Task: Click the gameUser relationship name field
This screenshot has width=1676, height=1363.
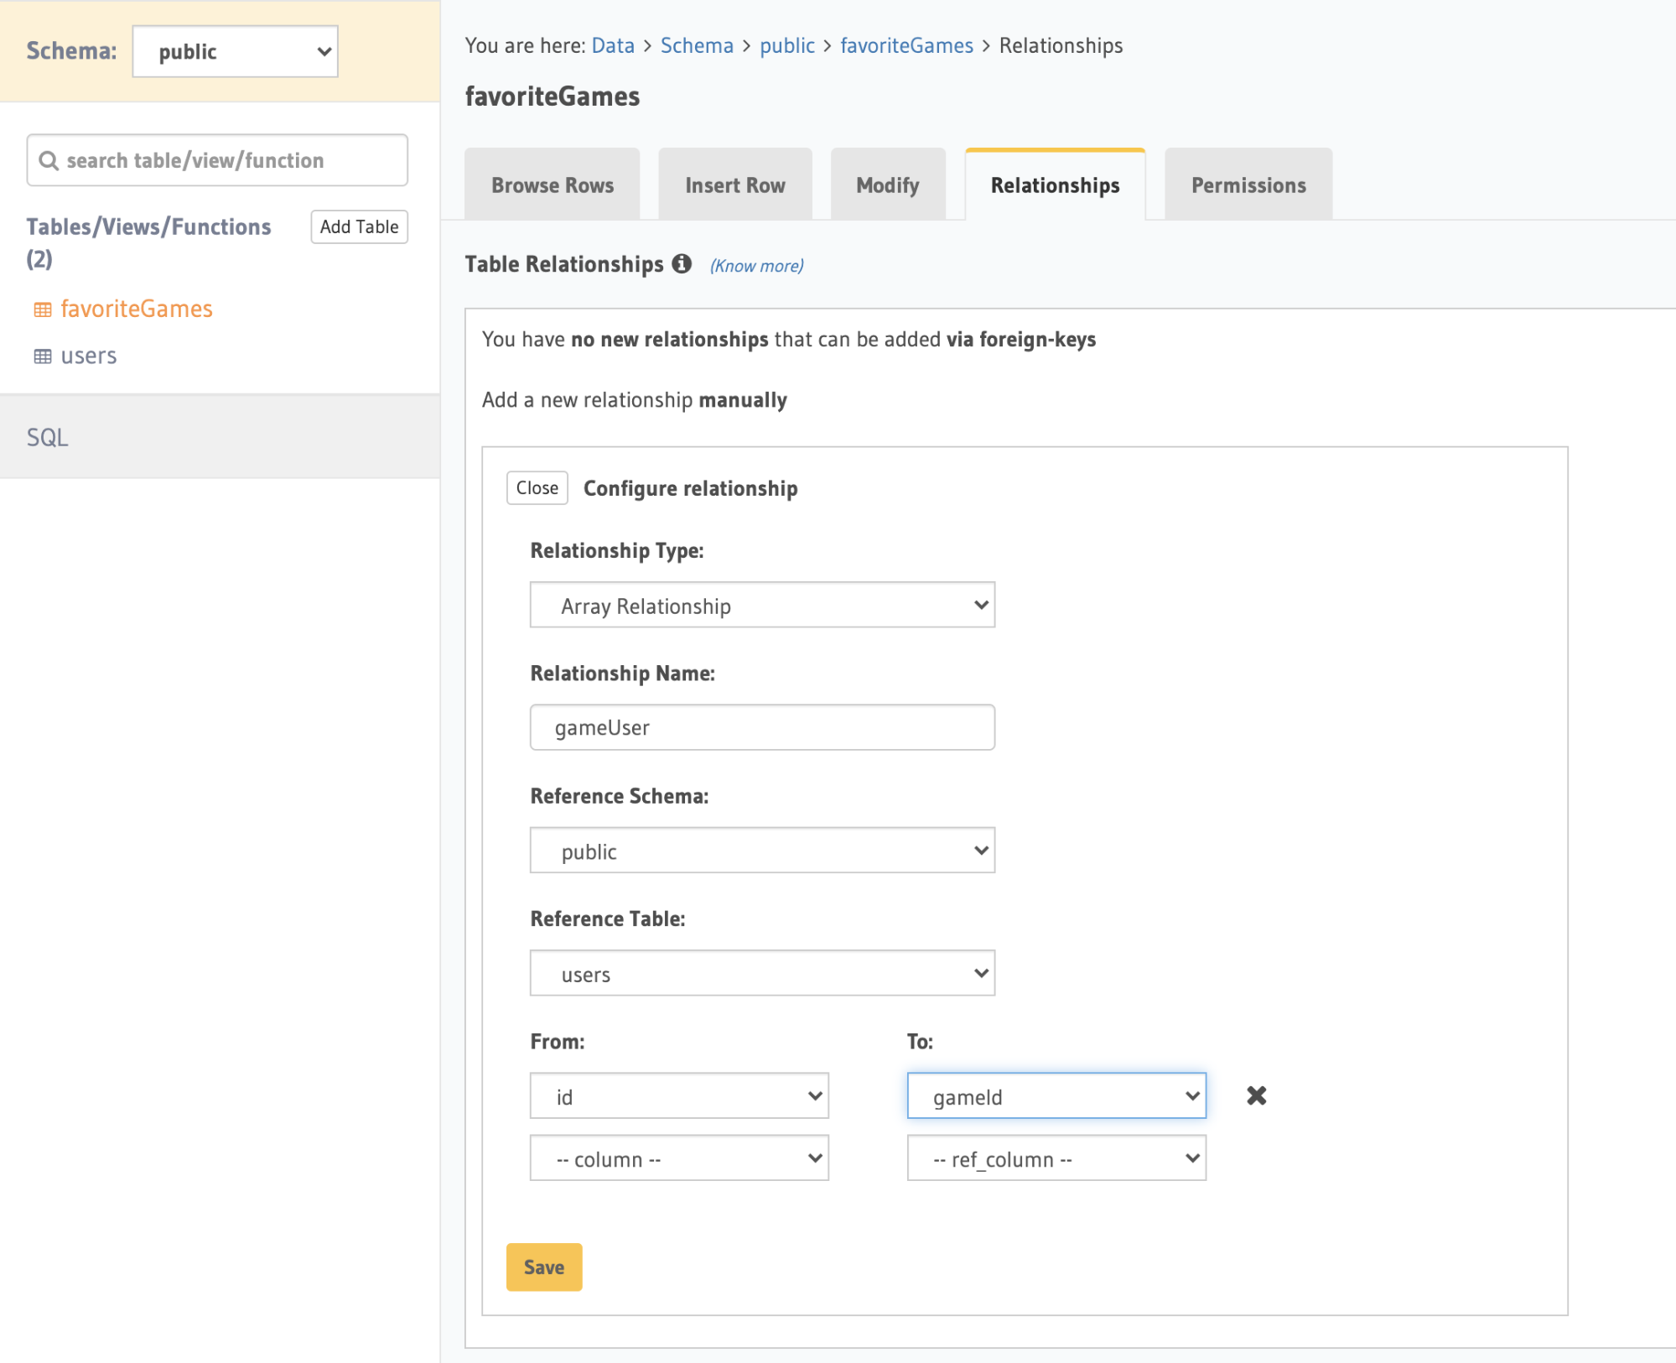Action: pyautogui.click(x=761, y=727)
